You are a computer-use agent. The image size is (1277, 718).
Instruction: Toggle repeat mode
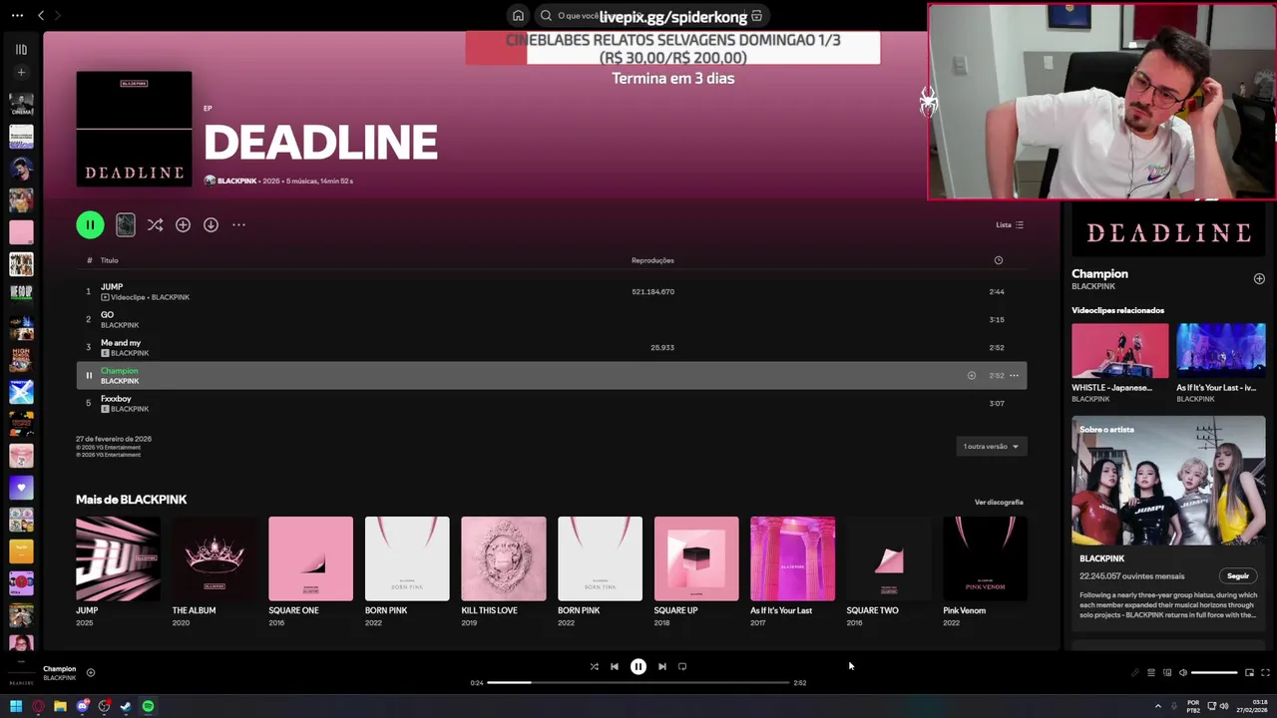682,667
